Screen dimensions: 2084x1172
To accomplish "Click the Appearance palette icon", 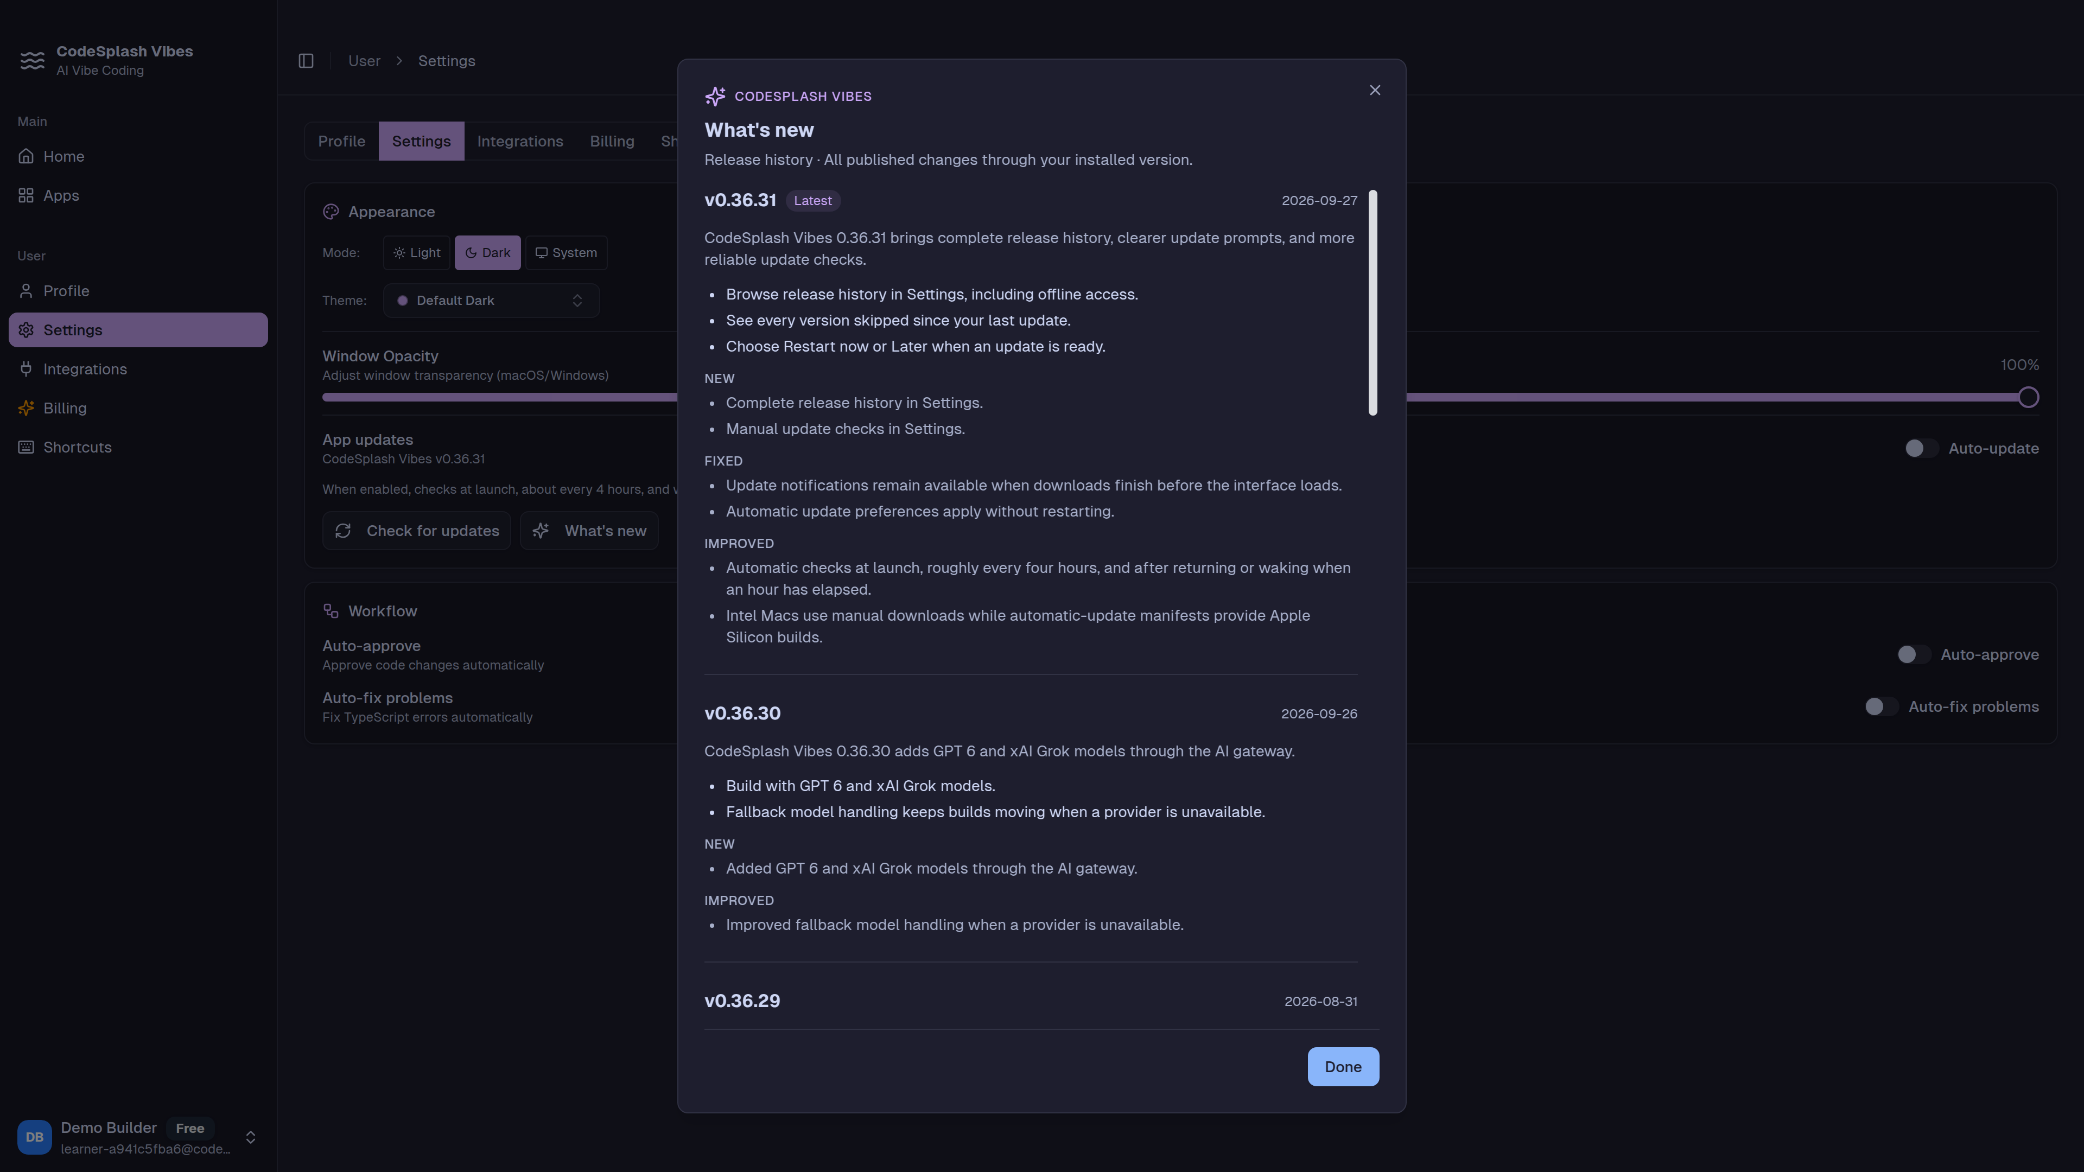I will (331, 212).
